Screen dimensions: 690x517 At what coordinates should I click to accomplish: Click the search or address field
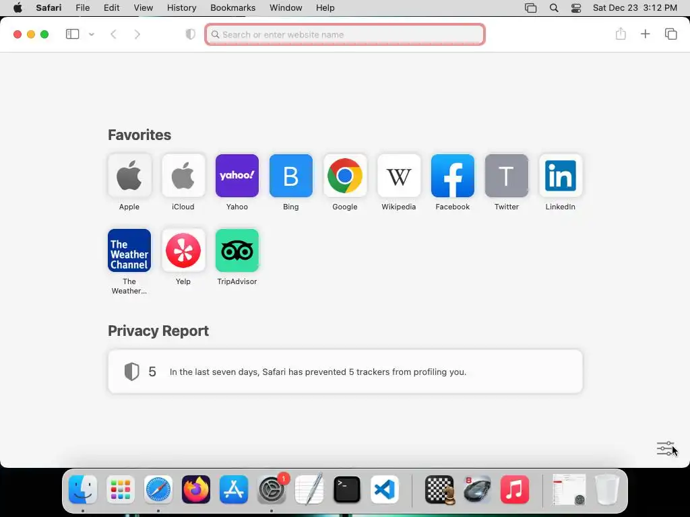pos(345,34)
